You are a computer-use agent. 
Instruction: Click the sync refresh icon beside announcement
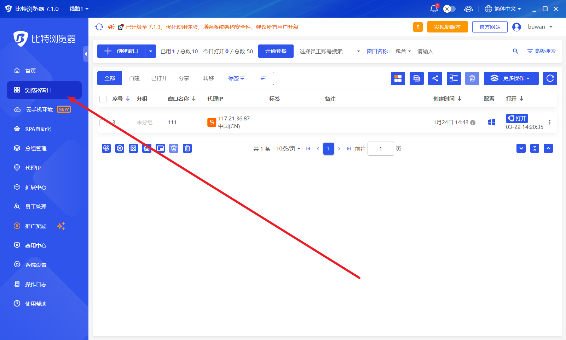99,27
